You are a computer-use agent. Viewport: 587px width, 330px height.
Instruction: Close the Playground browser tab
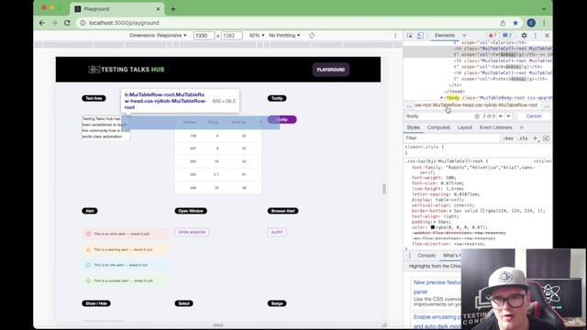pos(158,9)
